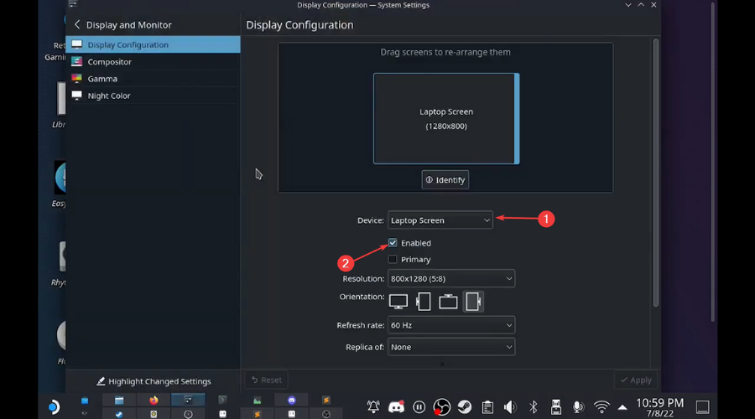This screenshot has width=755, height=419.
Task: Open removable devices tray icon
Action: 555,407
